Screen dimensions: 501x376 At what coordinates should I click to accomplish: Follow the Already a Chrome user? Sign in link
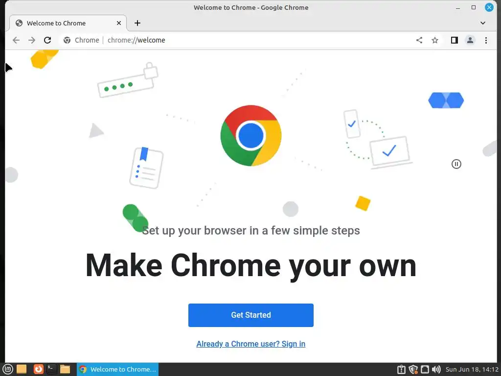pos(251,344)
